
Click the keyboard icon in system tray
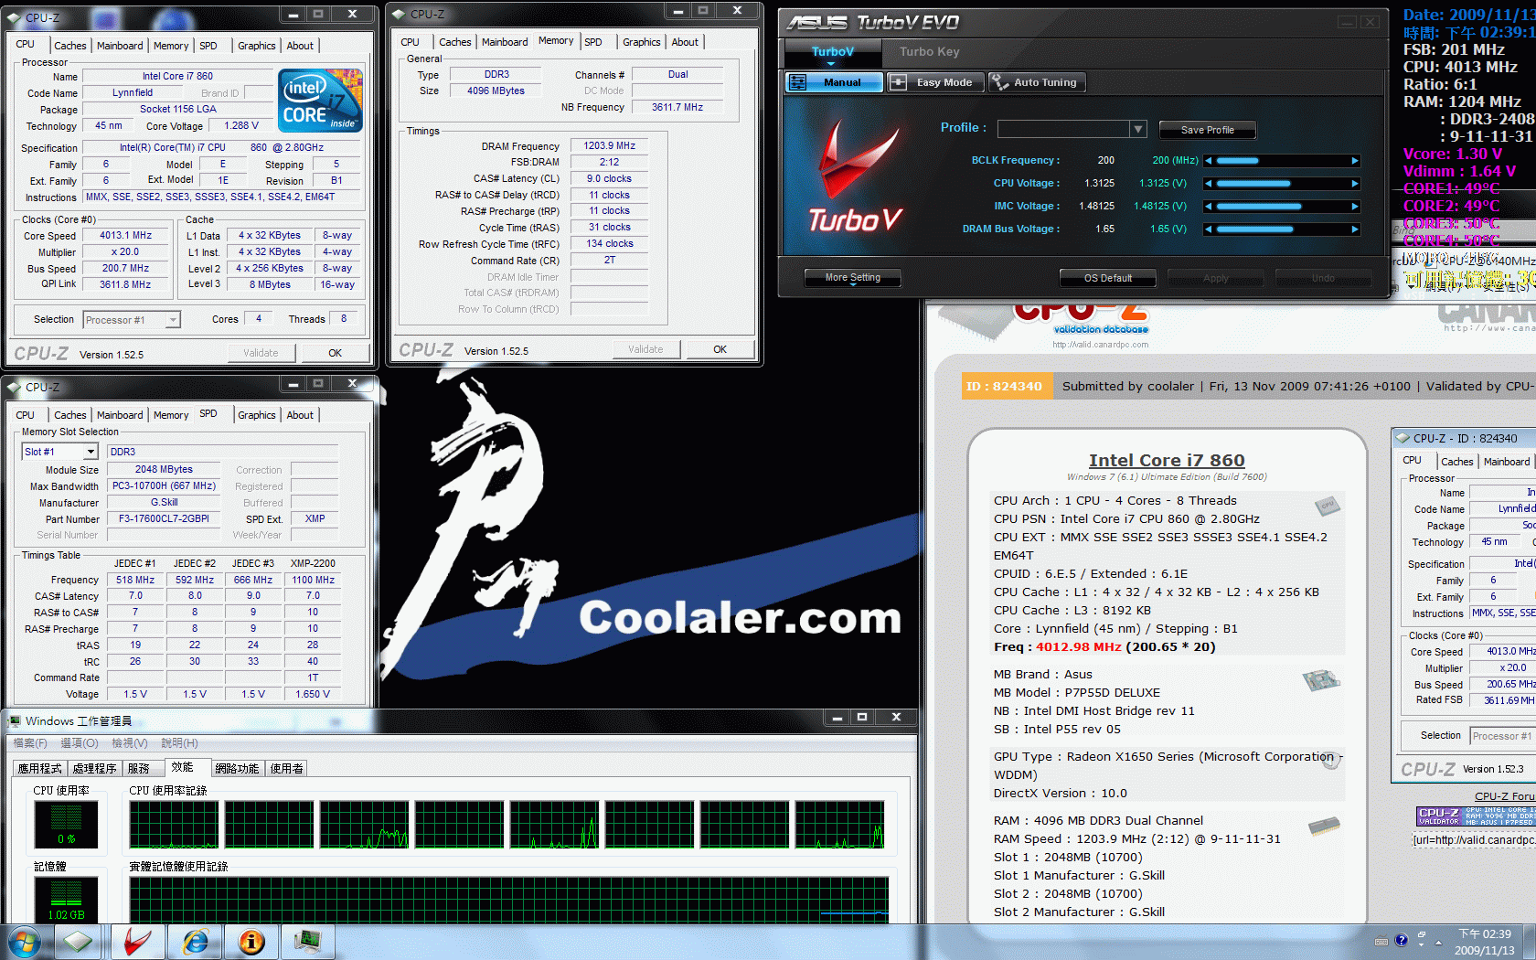[x=1381, y=941]
